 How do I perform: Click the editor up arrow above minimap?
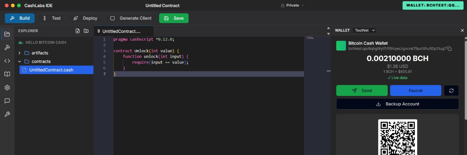point(328,29)
